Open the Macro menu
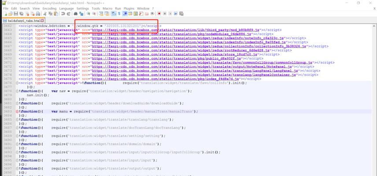This screenshot has width=377, height=176. point(107,8)
